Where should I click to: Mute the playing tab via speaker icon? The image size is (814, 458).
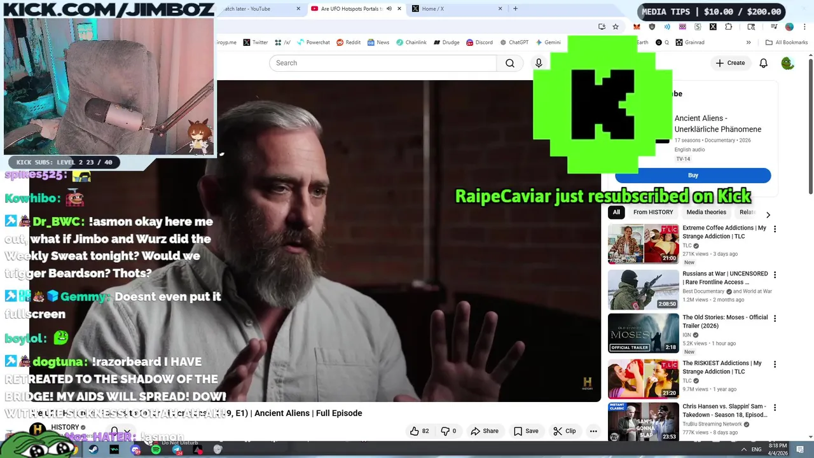pos(389,9)
